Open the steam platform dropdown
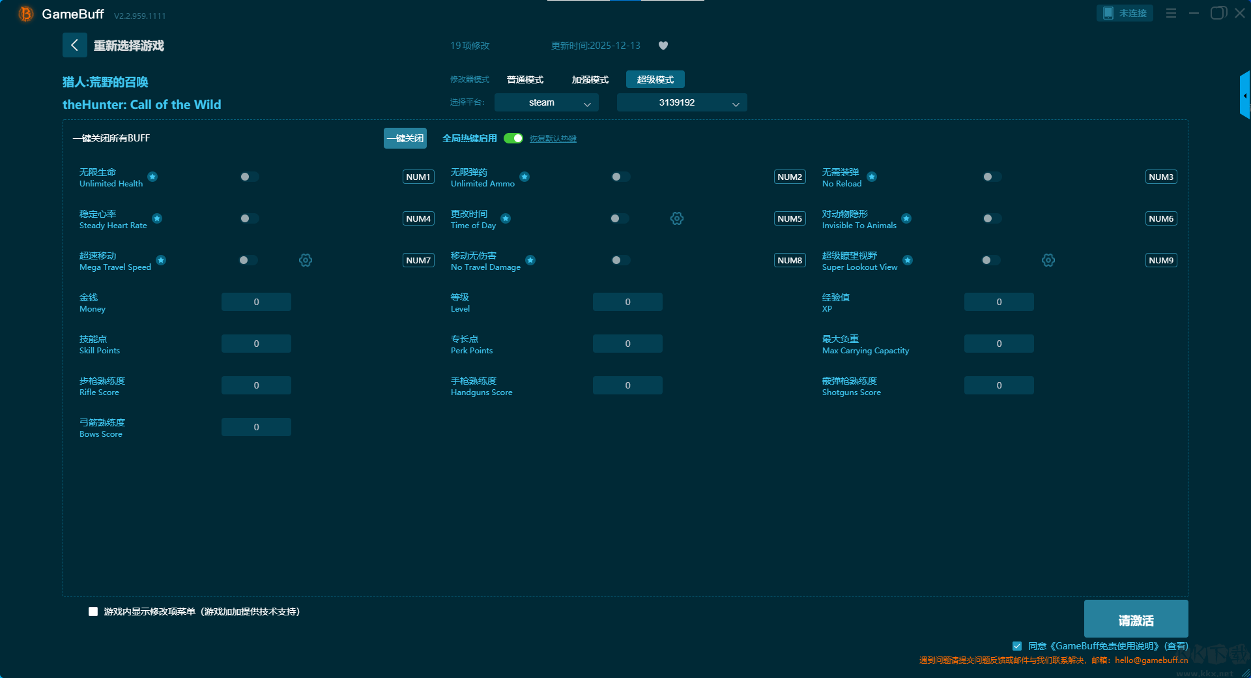Screen dimensions: 1251x678 pos(546,102)
